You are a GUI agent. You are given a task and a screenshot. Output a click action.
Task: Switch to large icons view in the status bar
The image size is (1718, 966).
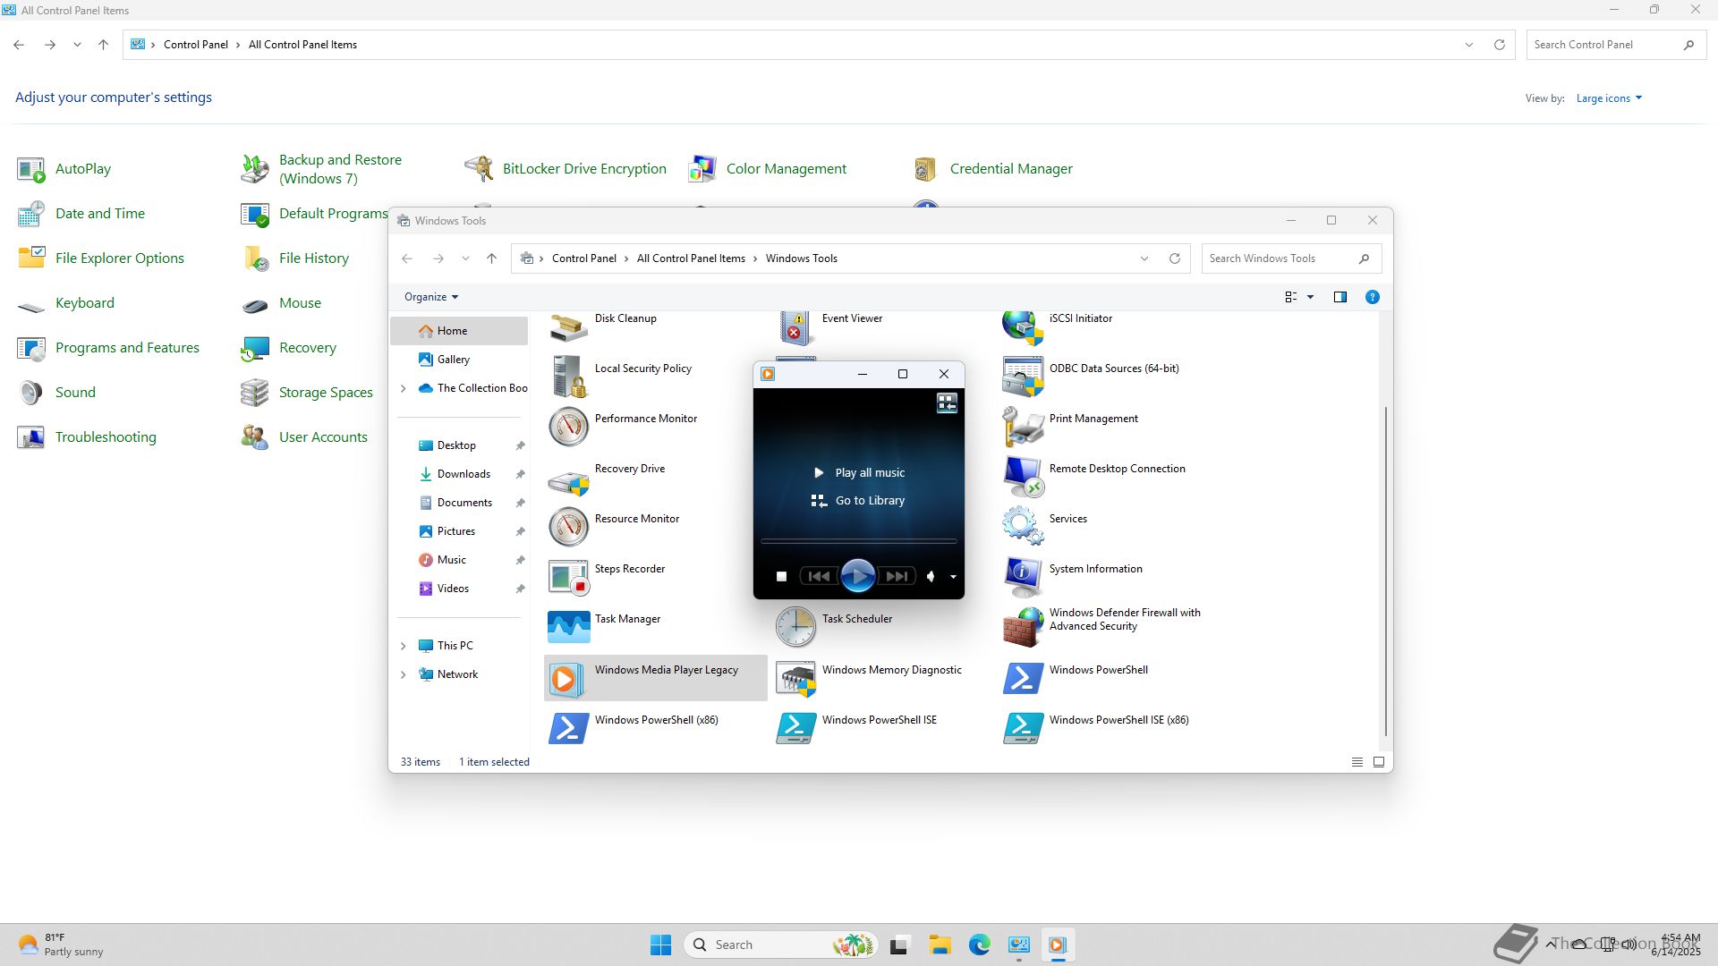(x=1378, y=762)
